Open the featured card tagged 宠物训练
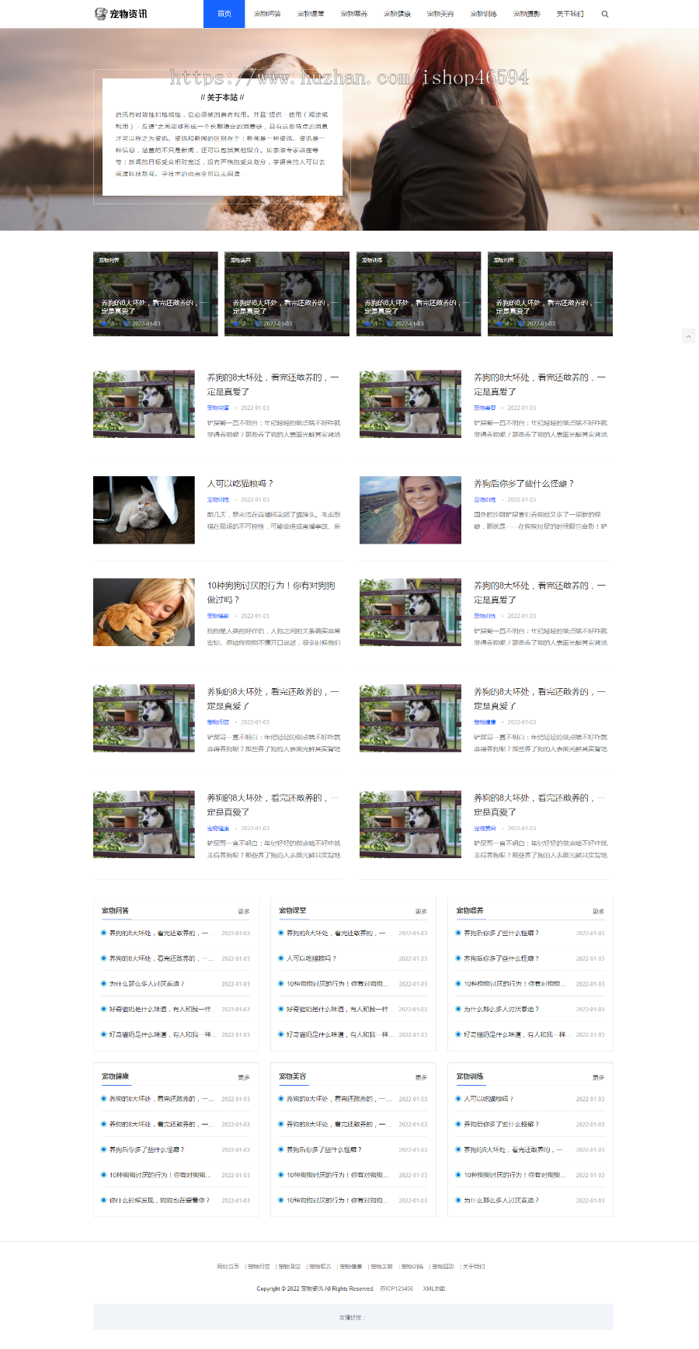 pyautogui.click(x=419, y=294)
